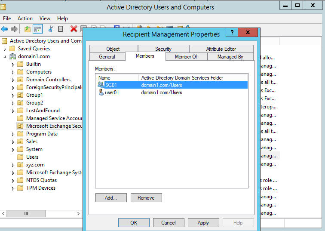Select the SG01 member row

[x=172, y=85]
